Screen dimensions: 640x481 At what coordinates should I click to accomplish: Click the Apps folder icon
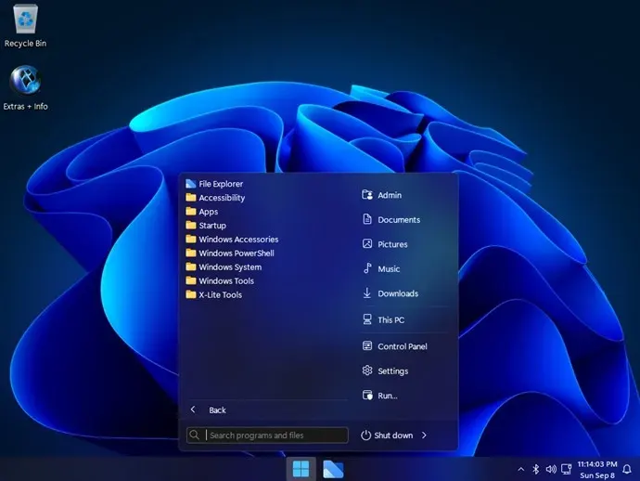[191, 212]
